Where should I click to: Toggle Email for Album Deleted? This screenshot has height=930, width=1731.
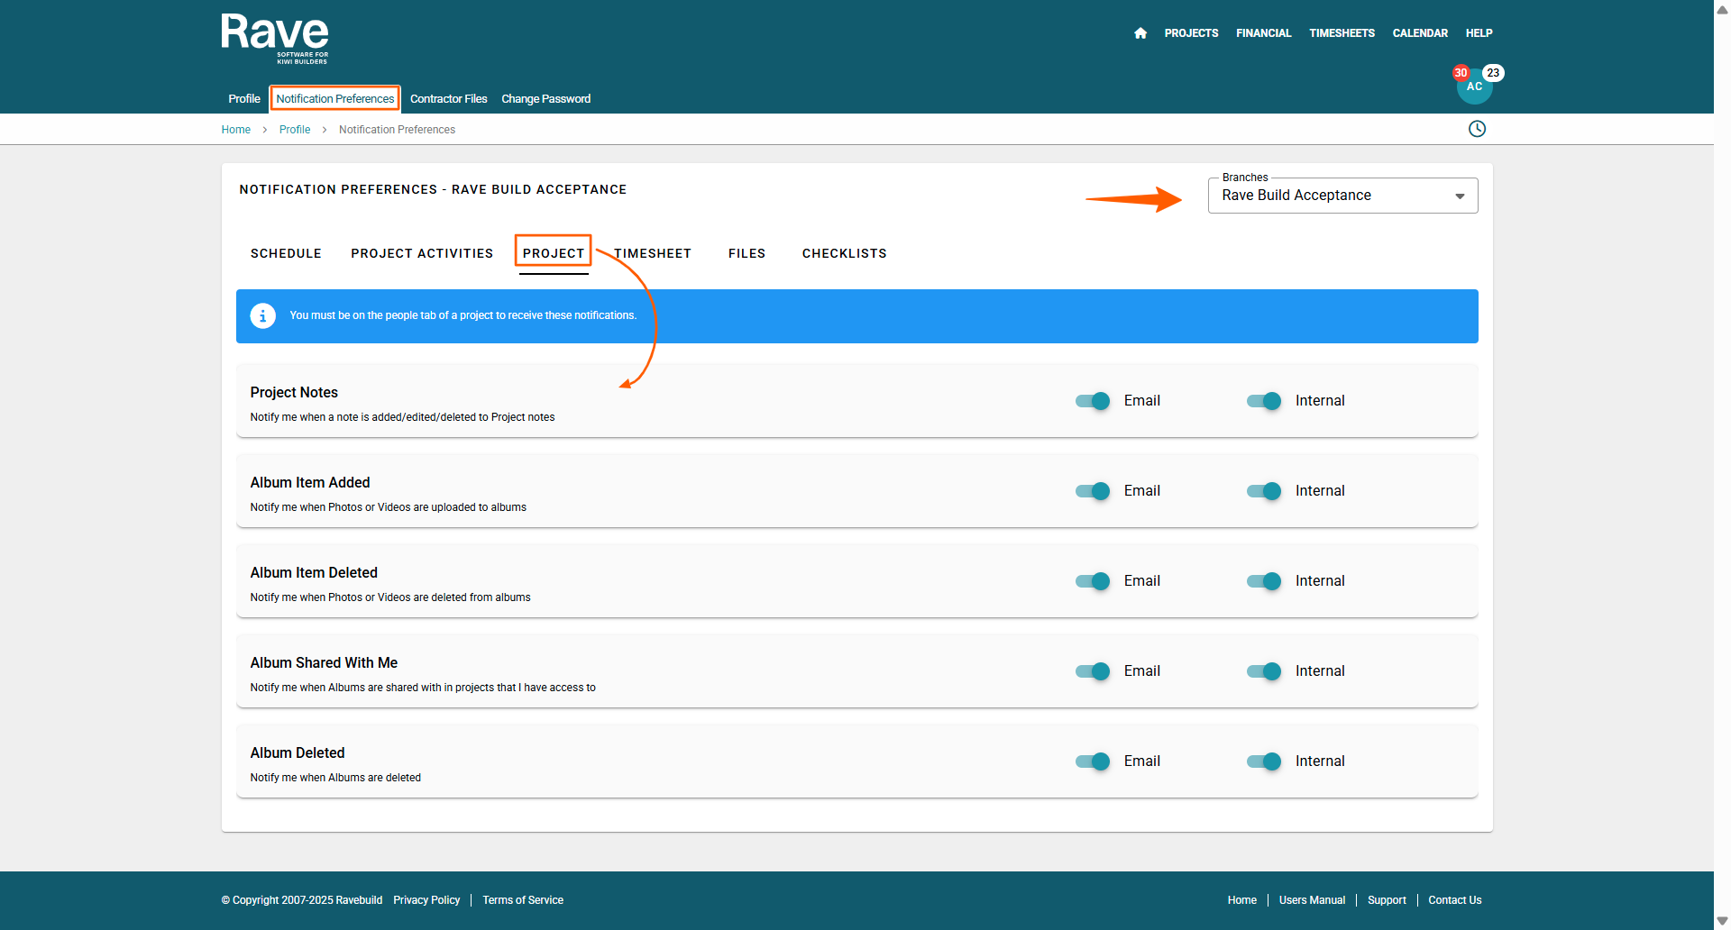[1093, 761]
